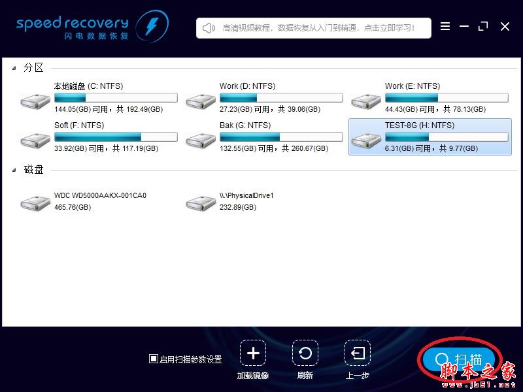The image size is (523, 392).
Task: Click the text 44.43(GB) 可用，共 78.13(GB)
Action: pos(435,109)
